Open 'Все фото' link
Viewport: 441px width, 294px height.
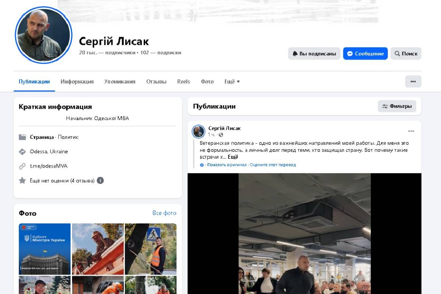(x=164, y=213)
